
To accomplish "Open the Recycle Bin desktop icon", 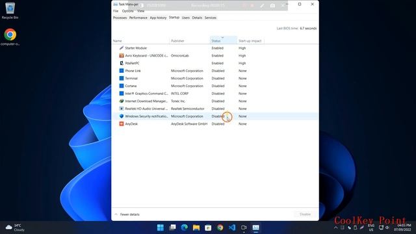I will (x=10, y=10).
